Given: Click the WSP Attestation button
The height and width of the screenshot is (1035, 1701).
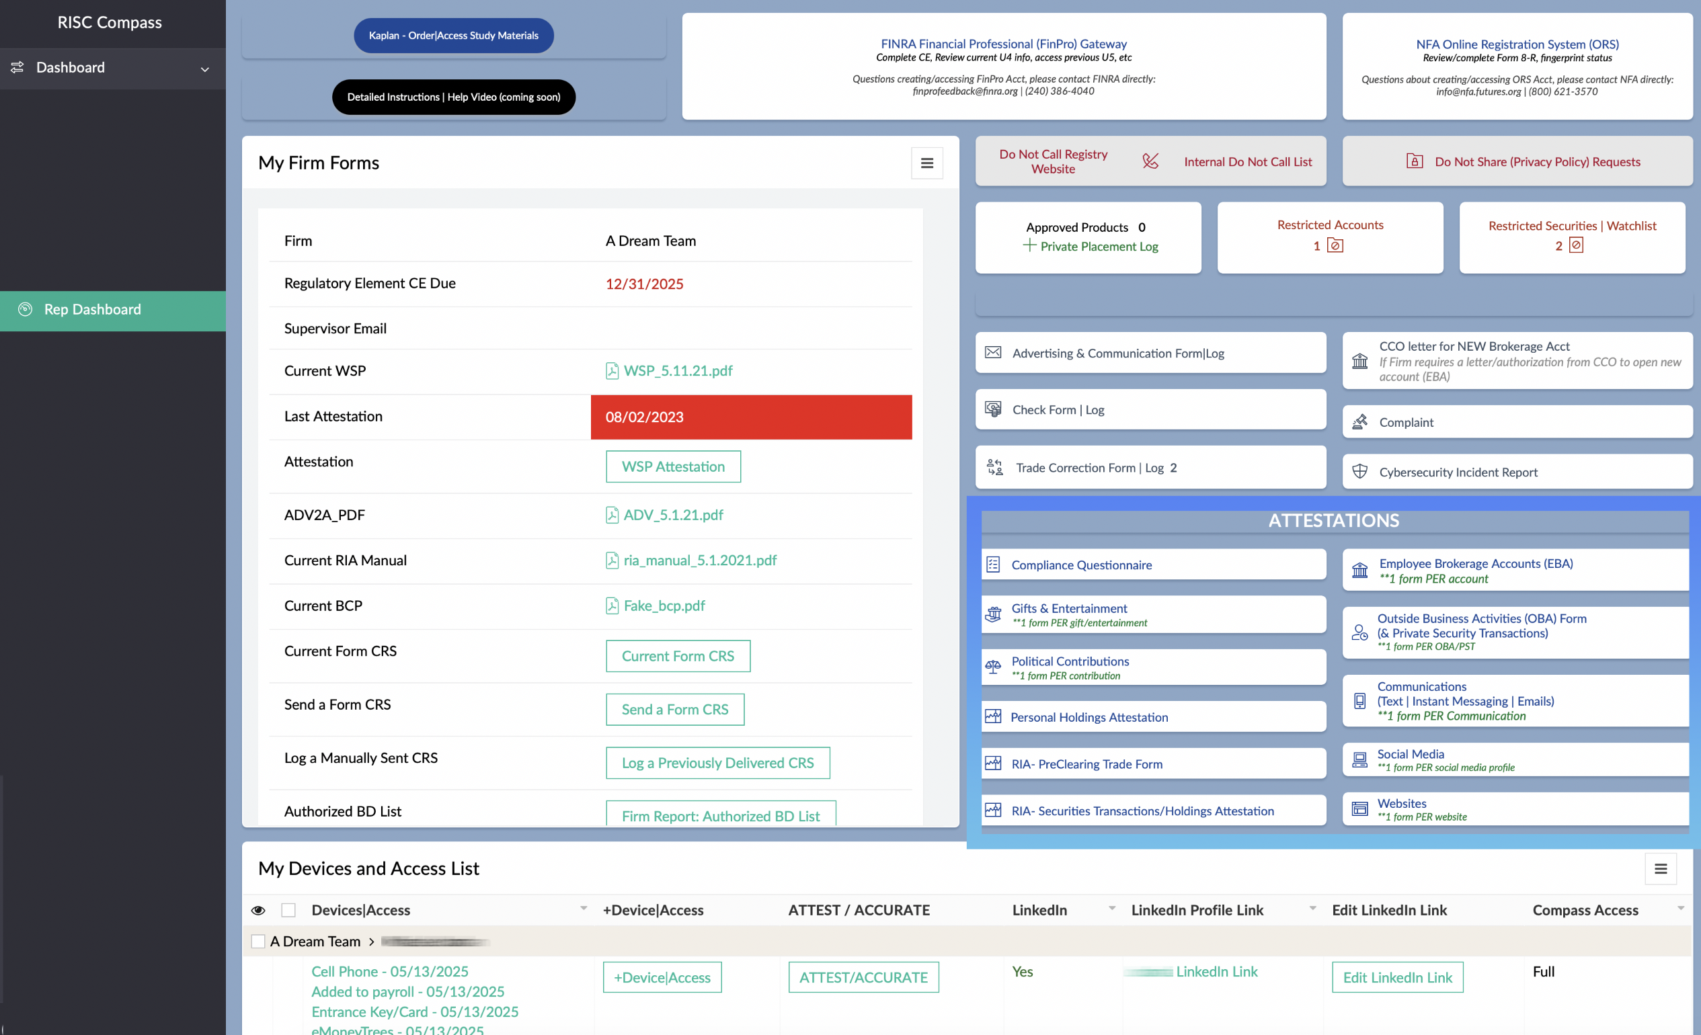Looking at the screenshot, I should (x=673, y=467).
